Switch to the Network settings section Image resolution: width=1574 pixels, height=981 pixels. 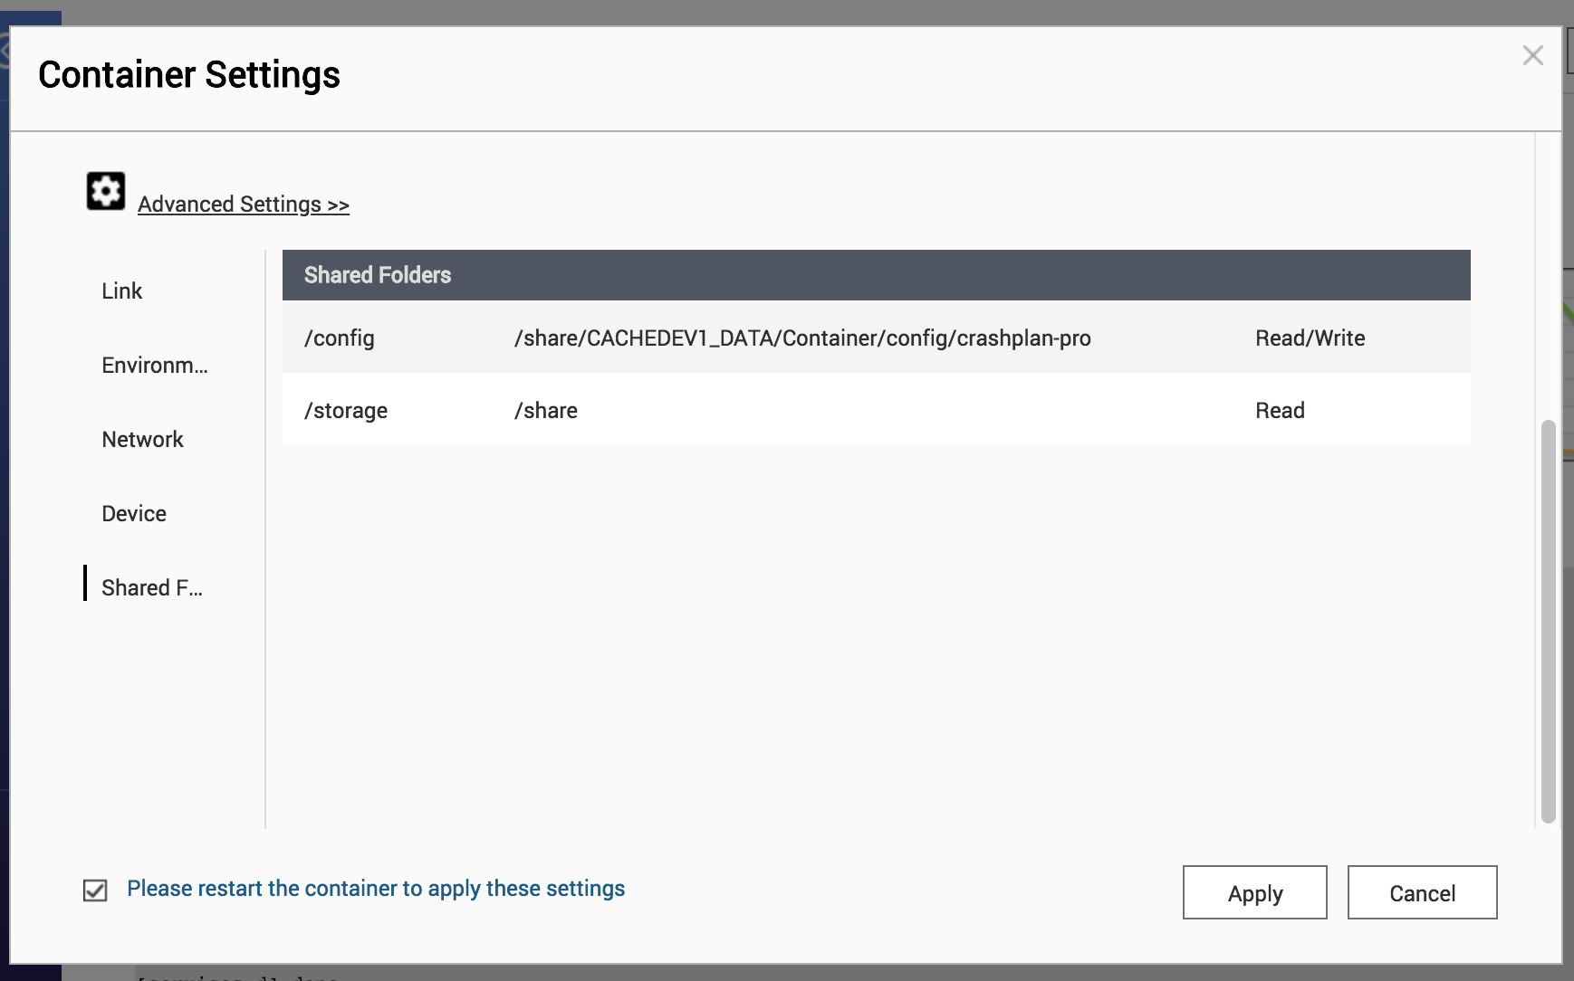(142, 439)
